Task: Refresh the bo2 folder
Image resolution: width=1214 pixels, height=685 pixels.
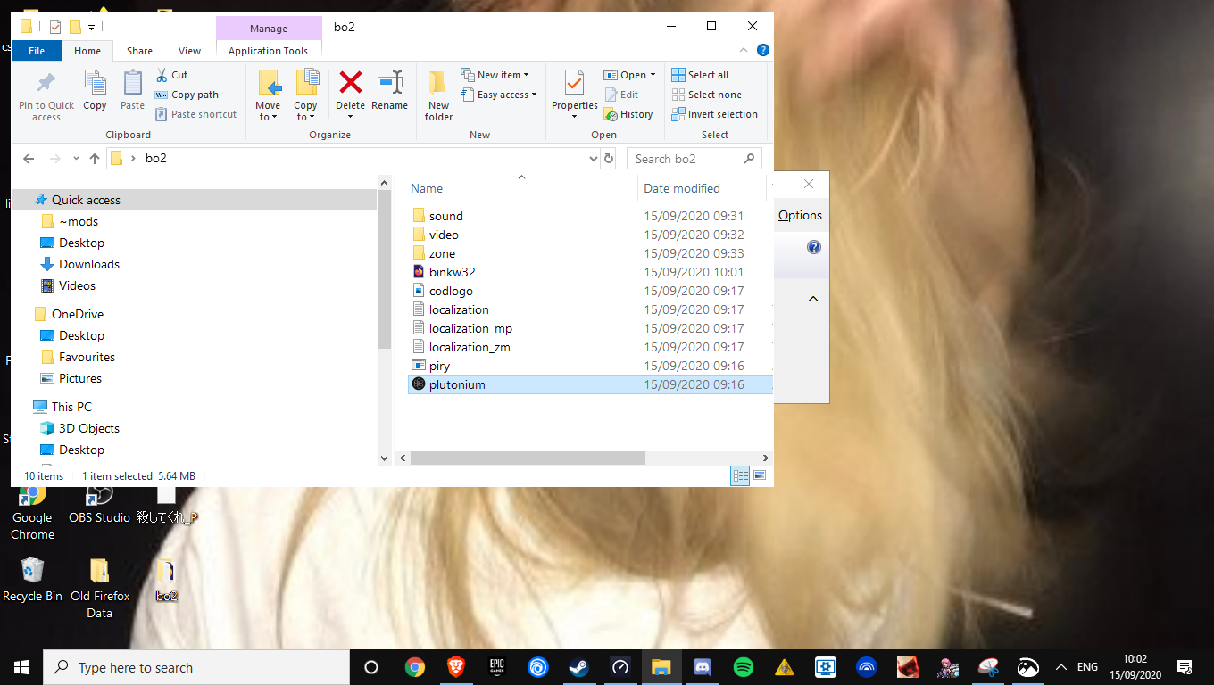Action: point(609,159)
